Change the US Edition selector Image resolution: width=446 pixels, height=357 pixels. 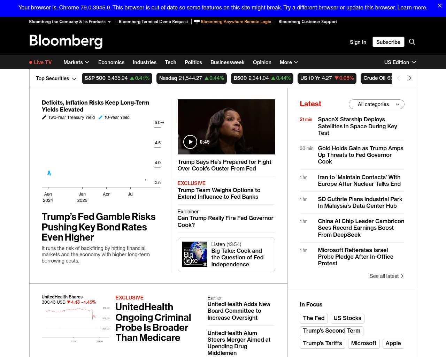pos(400,62)
